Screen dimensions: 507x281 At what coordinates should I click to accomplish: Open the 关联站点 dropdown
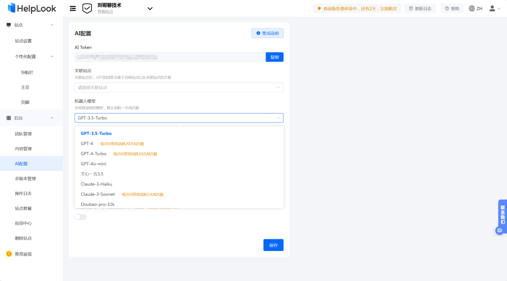tap(179, 88)
